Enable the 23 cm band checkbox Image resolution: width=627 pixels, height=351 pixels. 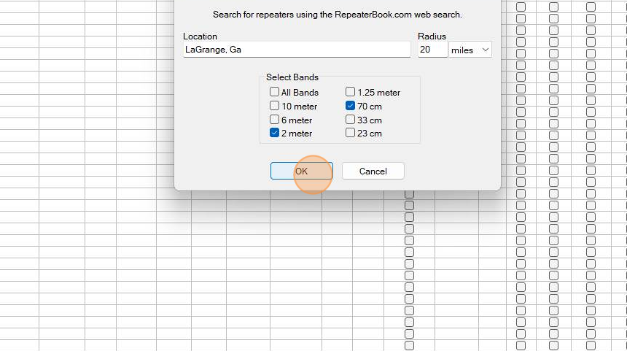click(x=350, y=133)
